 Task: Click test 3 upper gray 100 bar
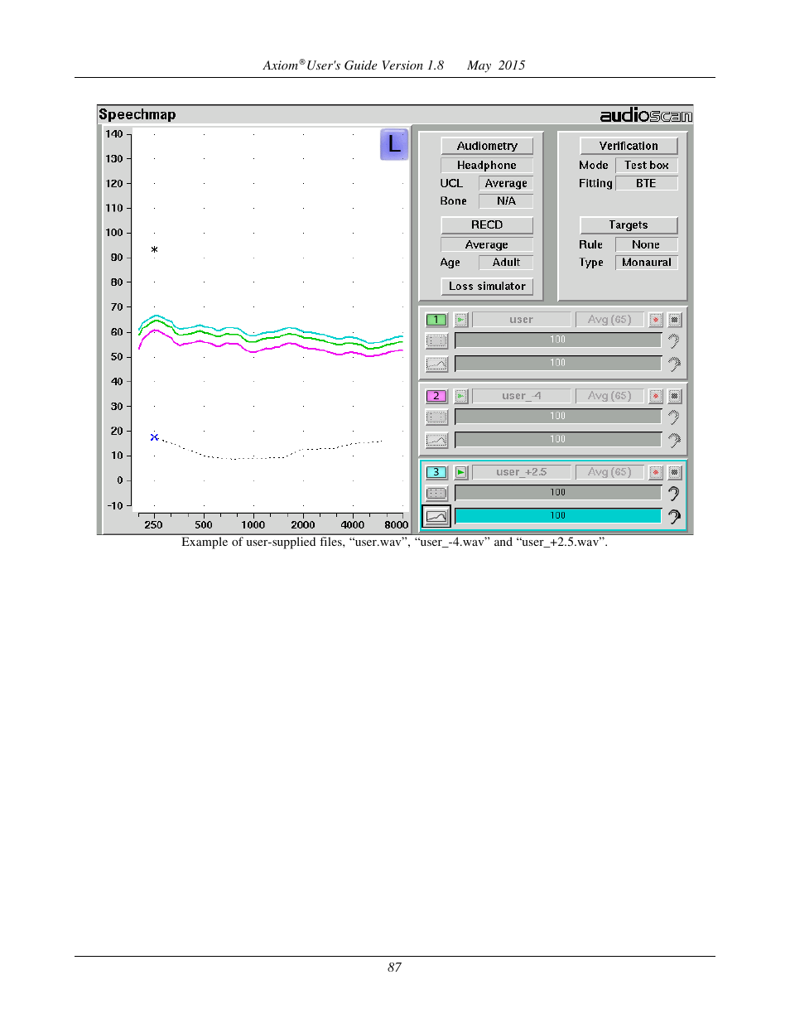tap(558, 493)
